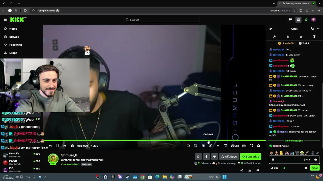Open the user profile avatar menu

[x=314, y=20]
